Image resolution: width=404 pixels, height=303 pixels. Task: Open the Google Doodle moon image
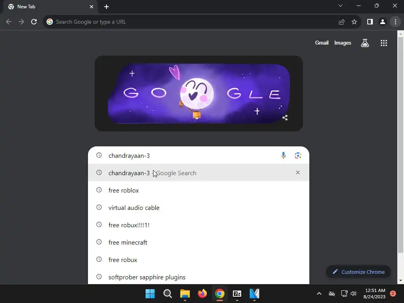[199, 94]
